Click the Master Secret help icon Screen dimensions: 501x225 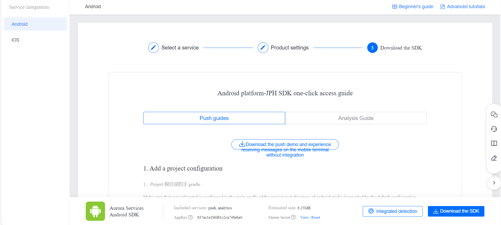point(293,217)
